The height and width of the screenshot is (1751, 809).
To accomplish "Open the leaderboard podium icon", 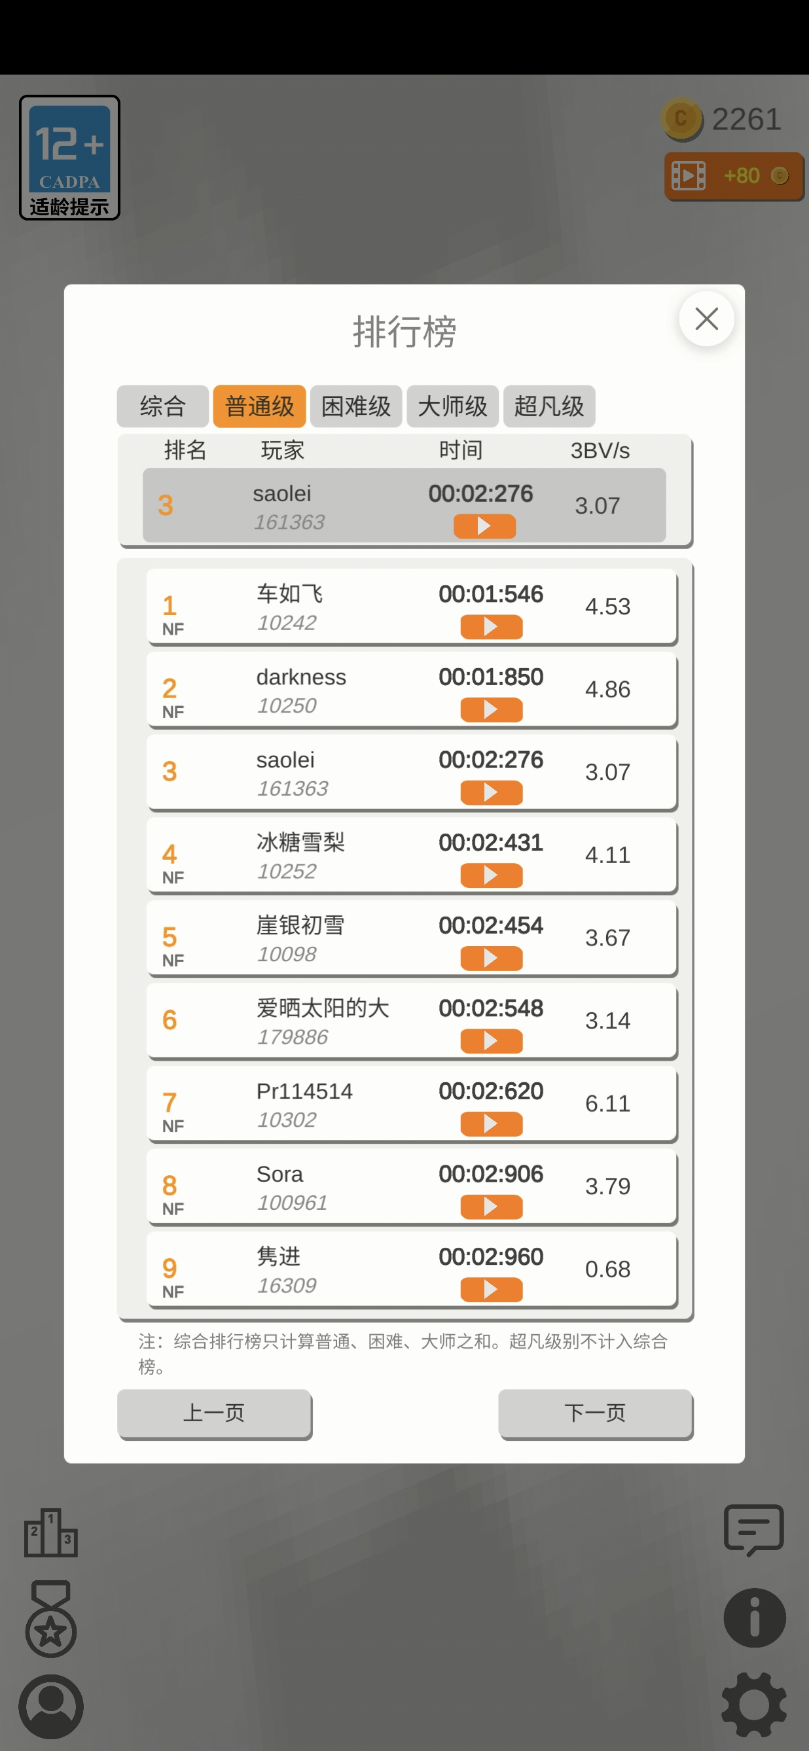I will tap(51, 1533).
